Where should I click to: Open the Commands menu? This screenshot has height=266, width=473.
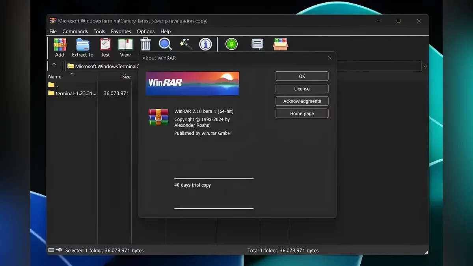pyautogui.click(x=75, y=32)
